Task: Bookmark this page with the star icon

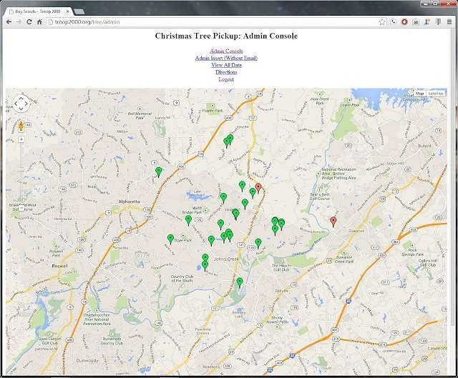Action: pyautogui.click(x=381, y=22)
